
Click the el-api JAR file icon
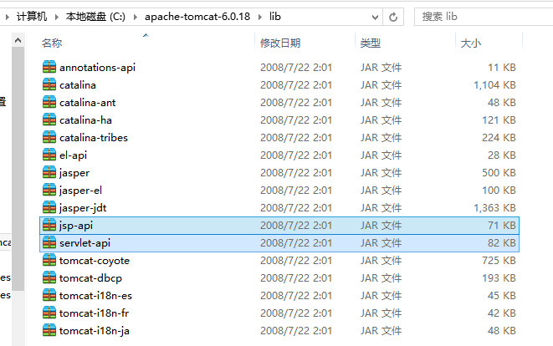(49, 155)
